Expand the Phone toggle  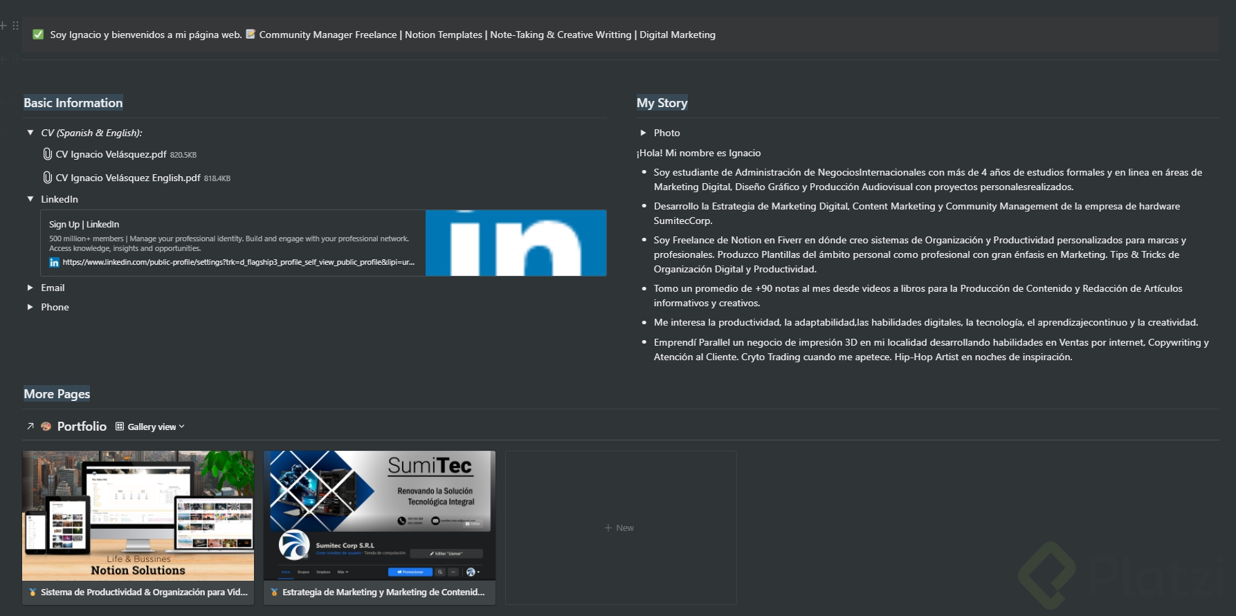tap(30, 307)
